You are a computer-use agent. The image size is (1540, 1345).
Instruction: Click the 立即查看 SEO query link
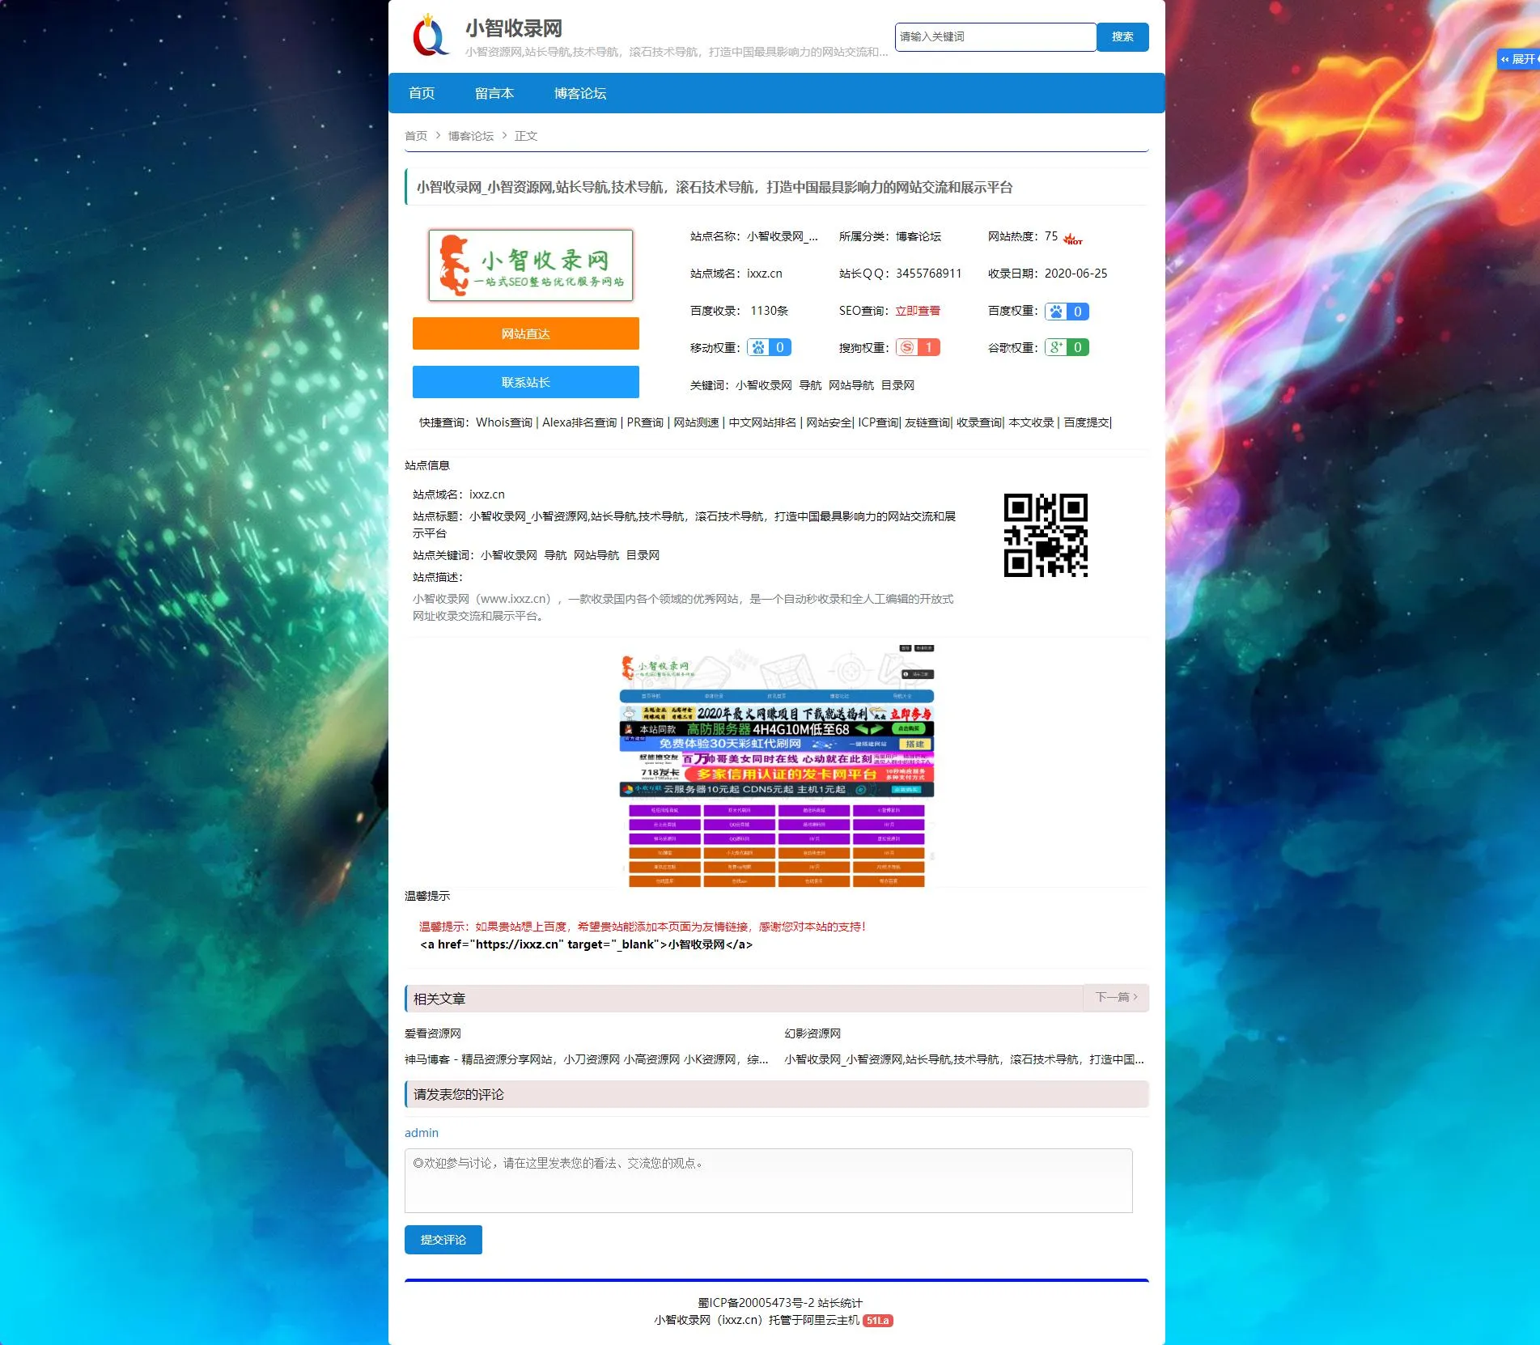click(918, 311)
